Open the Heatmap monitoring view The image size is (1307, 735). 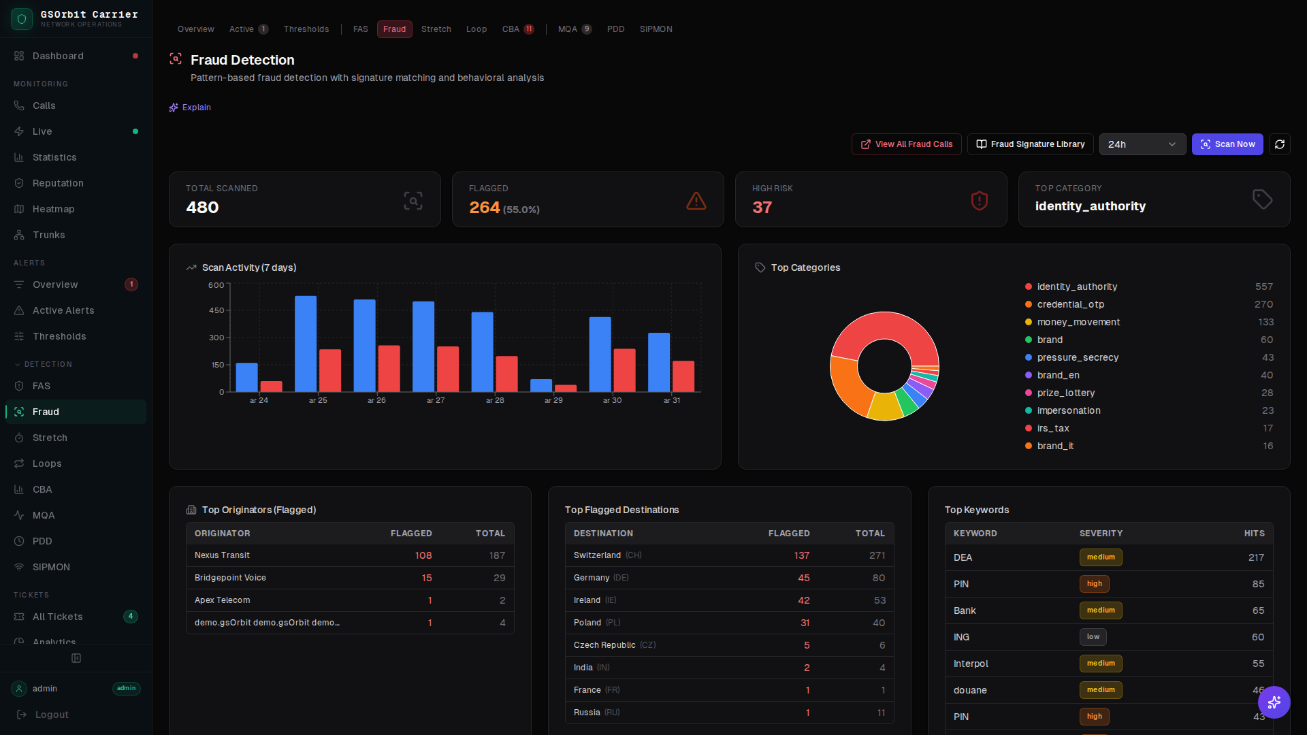[53, 209]
